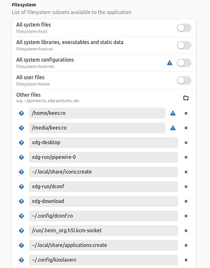Click help icon for ~/.local/share/icons:create
The image size is (210, 268).
click(x=21, y=172)
